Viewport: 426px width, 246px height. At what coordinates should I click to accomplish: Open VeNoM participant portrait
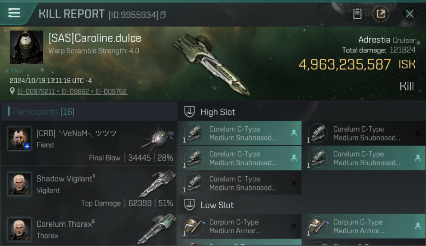click(x=20, y=139)
